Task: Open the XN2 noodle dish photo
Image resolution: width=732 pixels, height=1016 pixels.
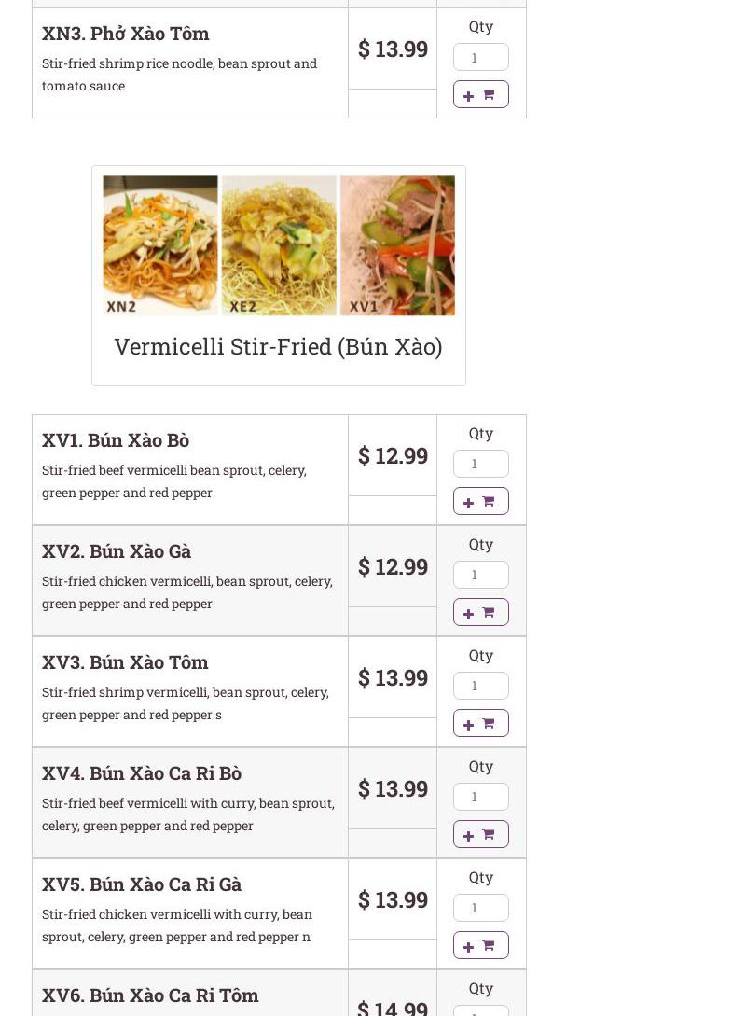Action: [x=160, y=245]
